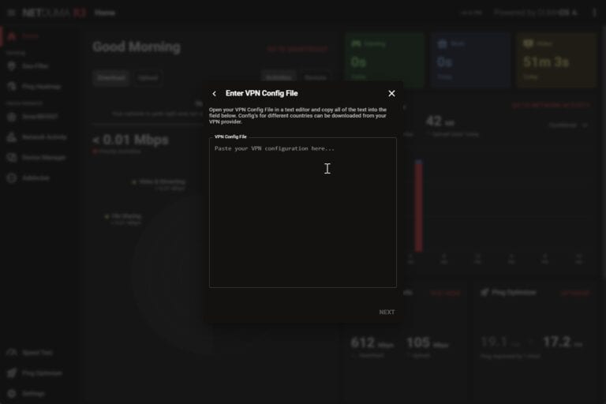Switch to the Download tab
Screen dimensions: 606x404
tap(110, 78)
